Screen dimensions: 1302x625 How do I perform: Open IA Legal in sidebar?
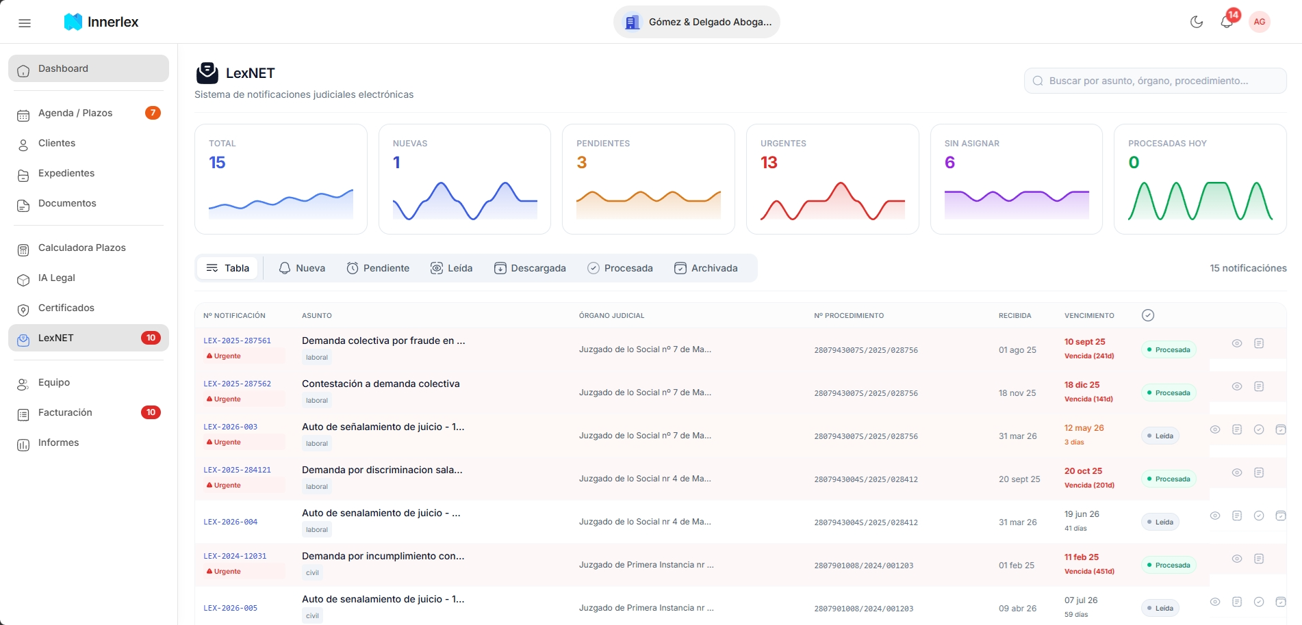pos(88,278)
